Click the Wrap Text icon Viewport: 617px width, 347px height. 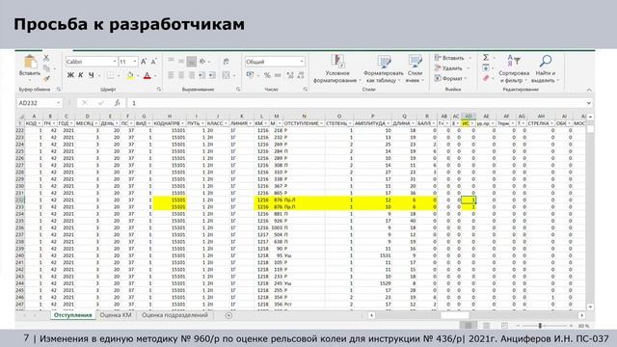tap(226, 62)
